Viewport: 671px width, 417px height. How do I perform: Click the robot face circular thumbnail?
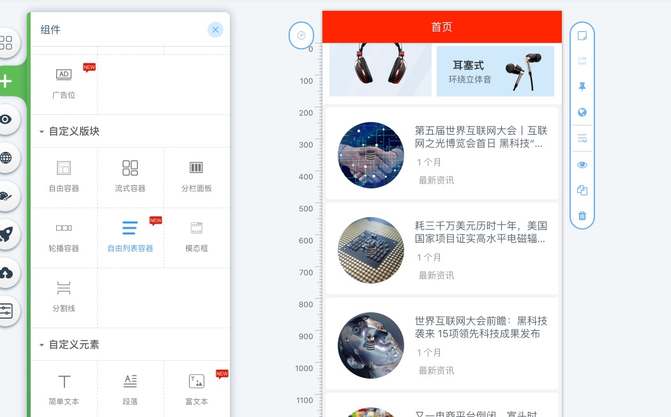point(371,345)
